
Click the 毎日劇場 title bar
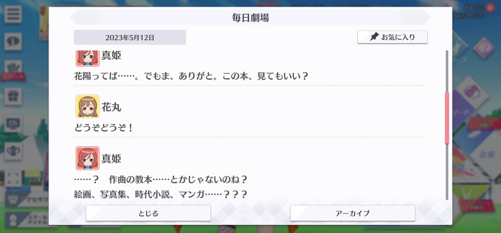click(x=250, y=18)
